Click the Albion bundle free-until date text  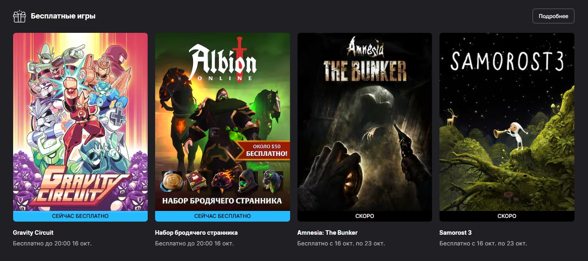(x=194, y=243)
